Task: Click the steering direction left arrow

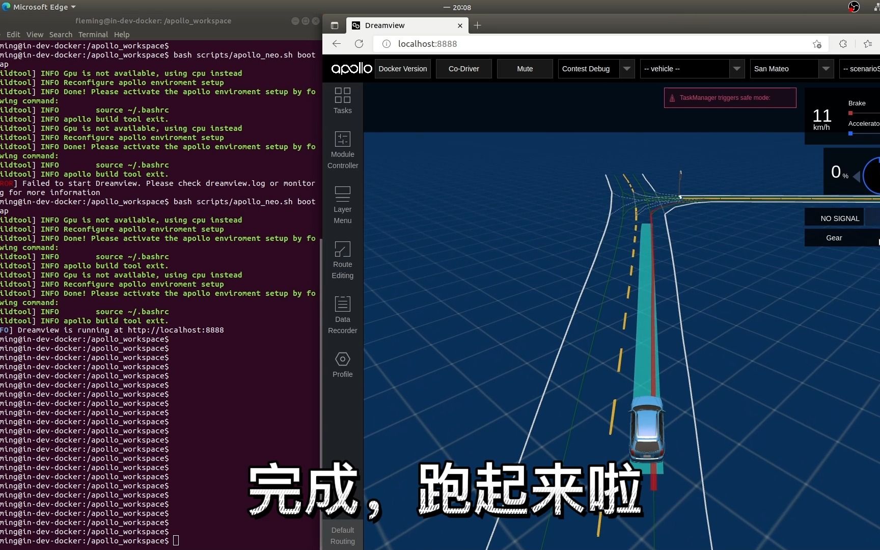Action: 857,177
